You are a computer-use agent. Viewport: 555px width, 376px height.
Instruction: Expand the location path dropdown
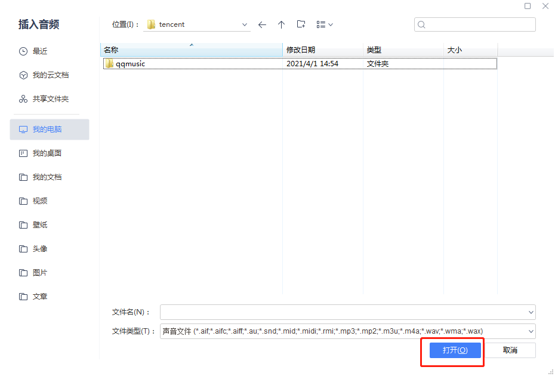pos(245,24)
